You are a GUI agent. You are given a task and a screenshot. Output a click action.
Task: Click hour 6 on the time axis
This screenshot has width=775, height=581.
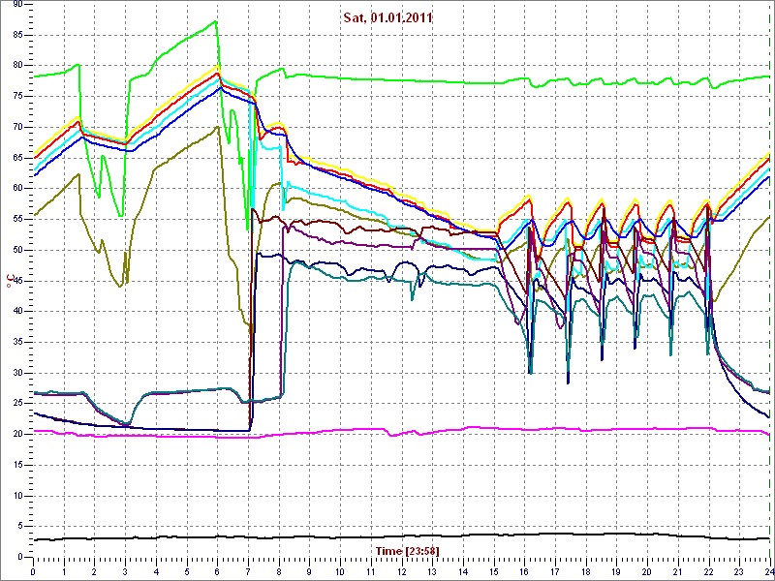(217, 571)
